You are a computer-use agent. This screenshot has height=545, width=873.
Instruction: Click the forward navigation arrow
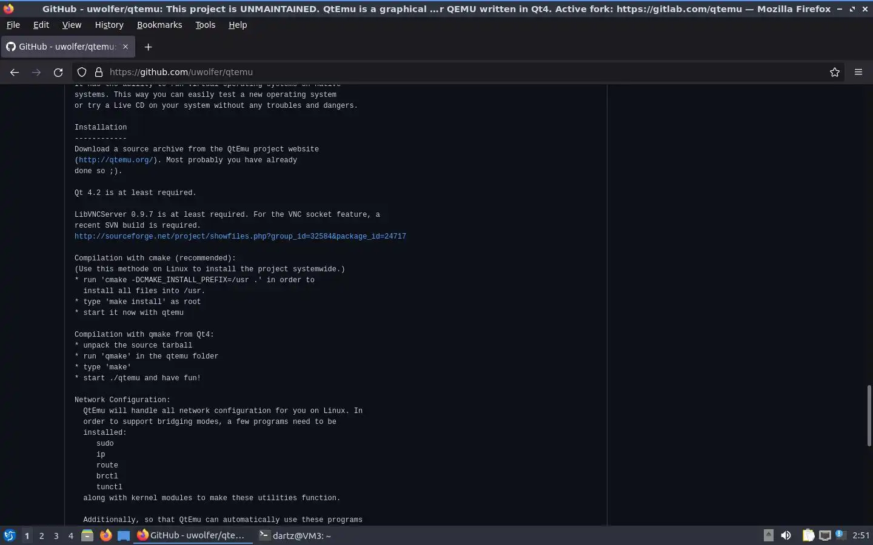36,72
